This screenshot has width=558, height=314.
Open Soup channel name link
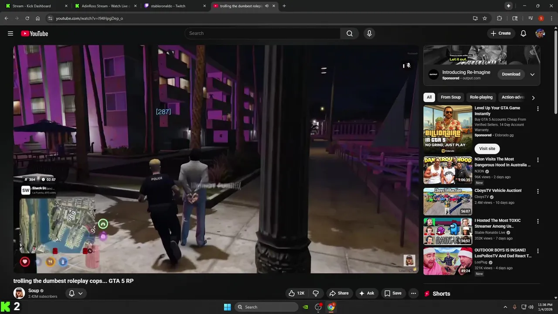34,290
